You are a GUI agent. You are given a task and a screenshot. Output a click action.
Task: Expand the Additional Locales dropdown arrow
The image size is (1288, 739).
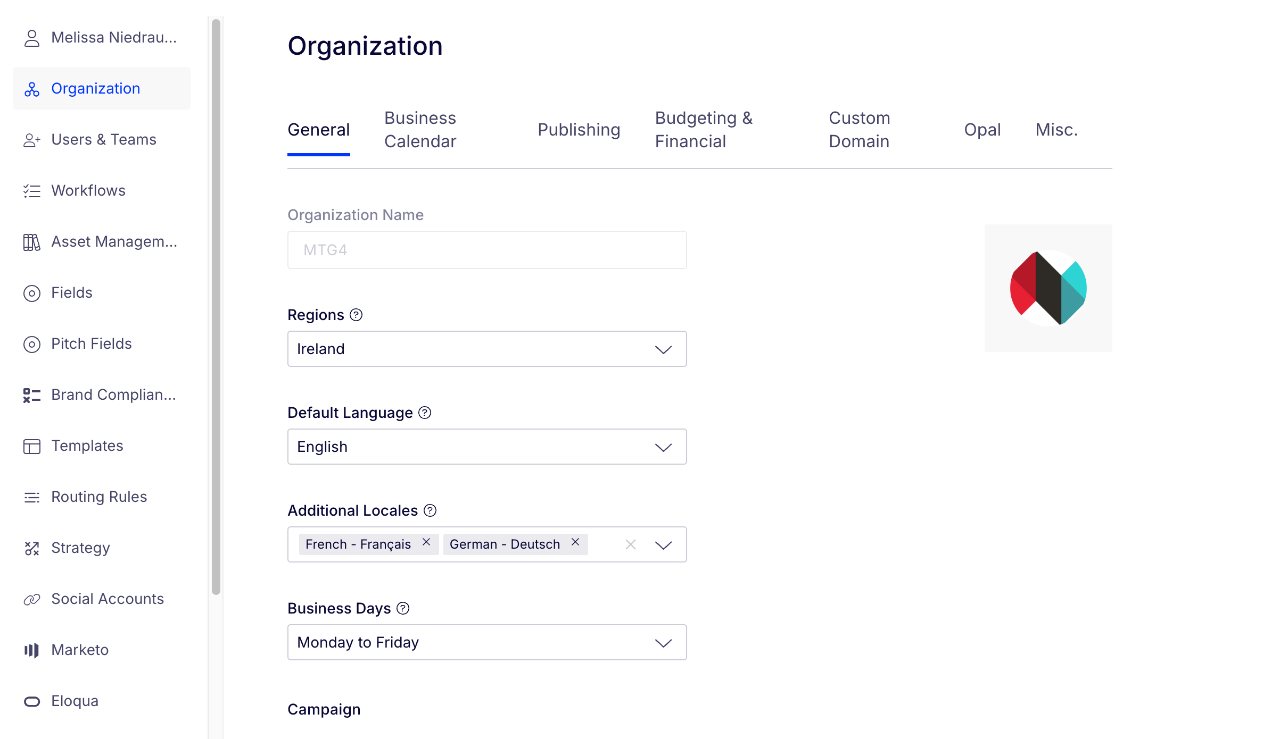click(x=663, y=545)
